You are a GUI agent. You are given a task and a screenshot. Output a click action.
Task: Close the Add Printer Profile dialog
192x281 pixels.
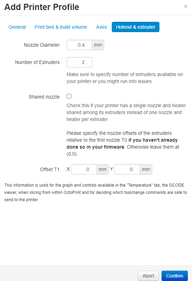tap(185, 7)
